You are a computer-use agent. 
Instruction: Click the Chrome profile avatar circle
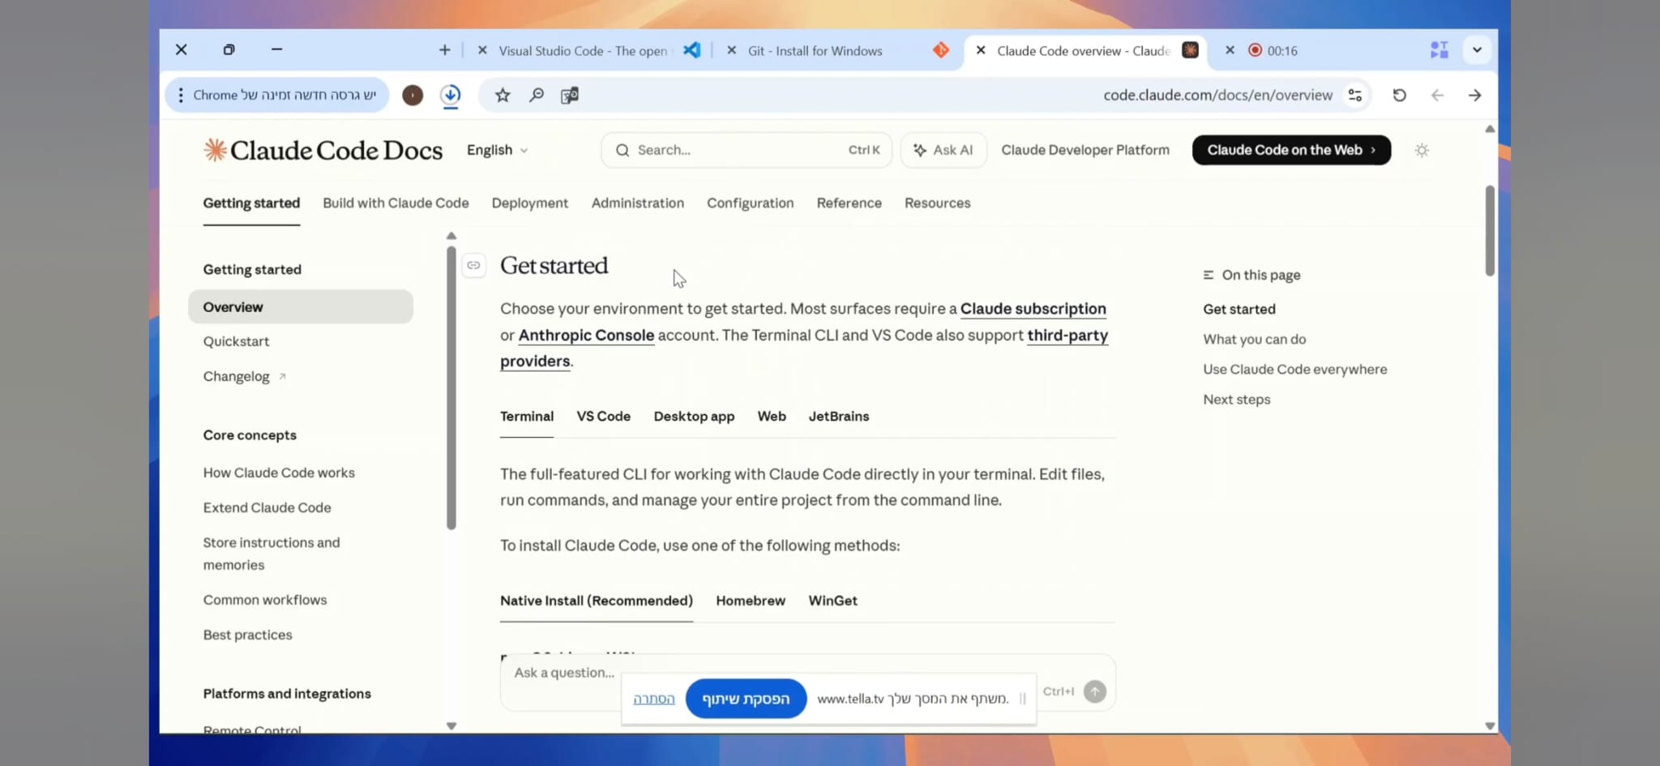[413, 95]
